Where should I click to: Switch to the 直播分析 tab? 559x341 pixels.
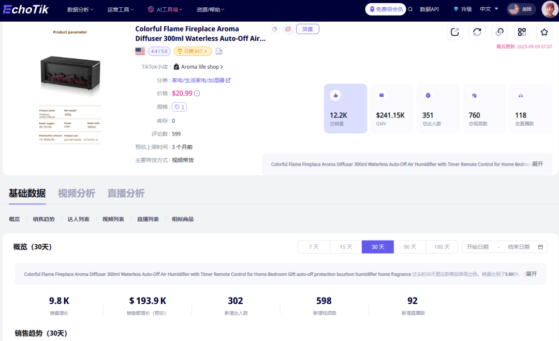tap(126, 193)
